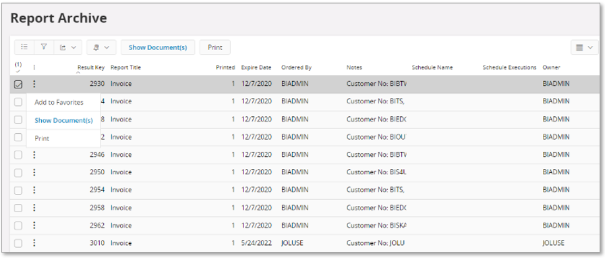Check the checkbox for row 3010
The image size is (605, 258).
[18, 243]
